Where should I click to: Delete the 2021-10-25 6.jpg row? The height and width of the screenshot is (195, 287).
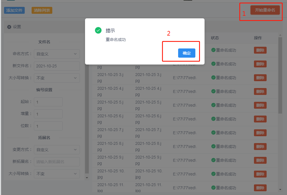(x=260, y=119)
